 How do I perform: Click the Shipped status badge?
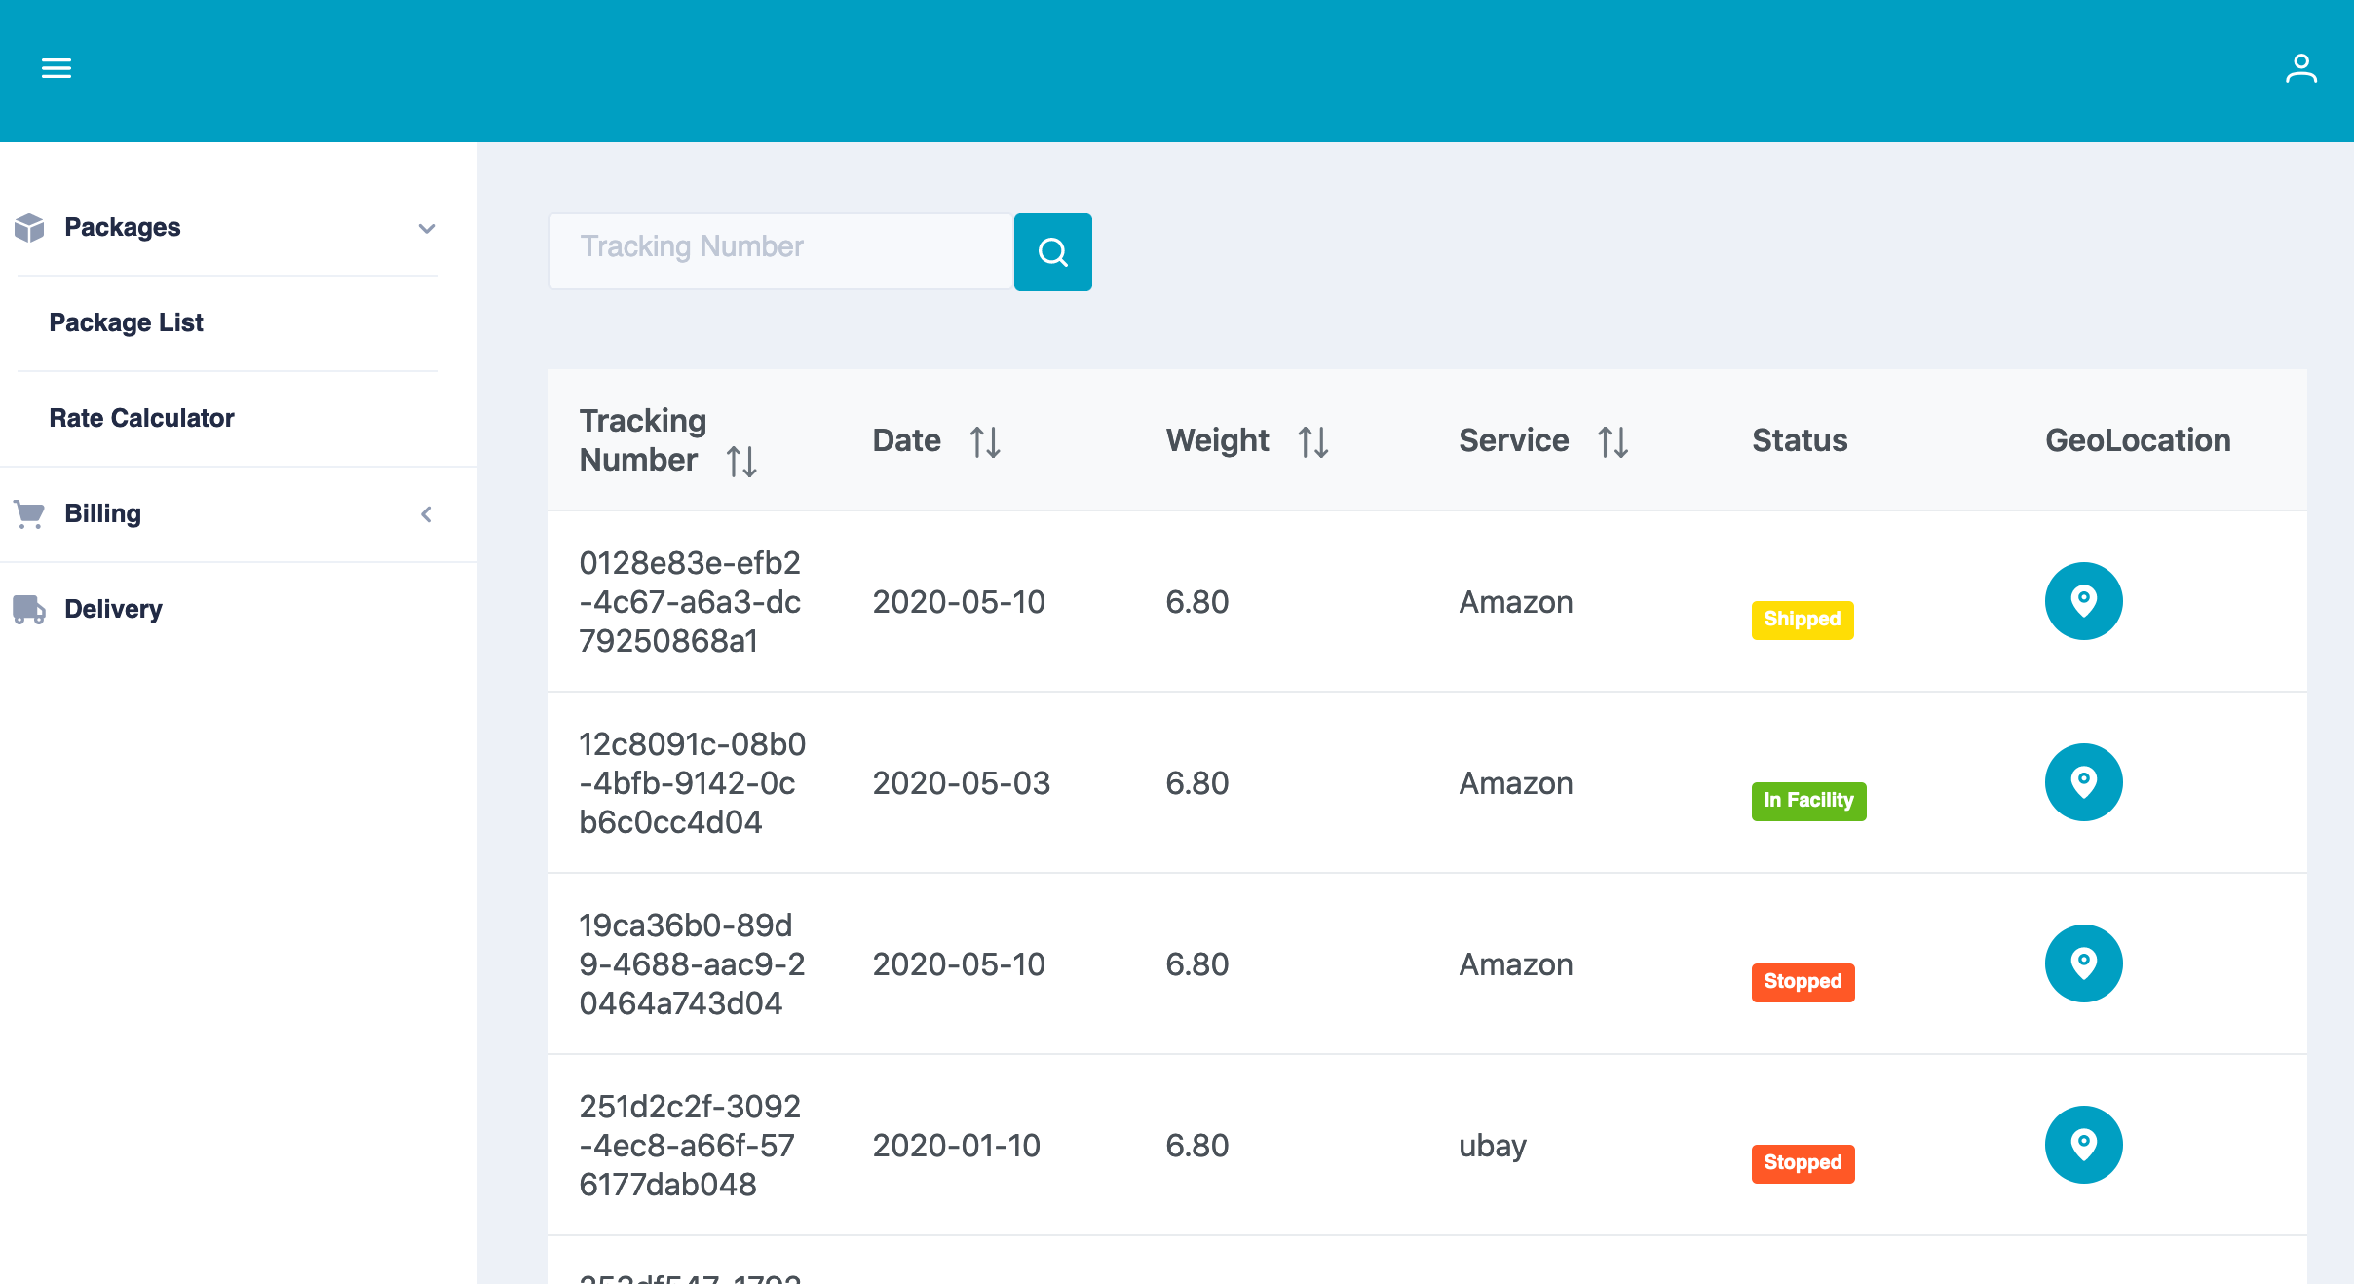[1802, 620]
